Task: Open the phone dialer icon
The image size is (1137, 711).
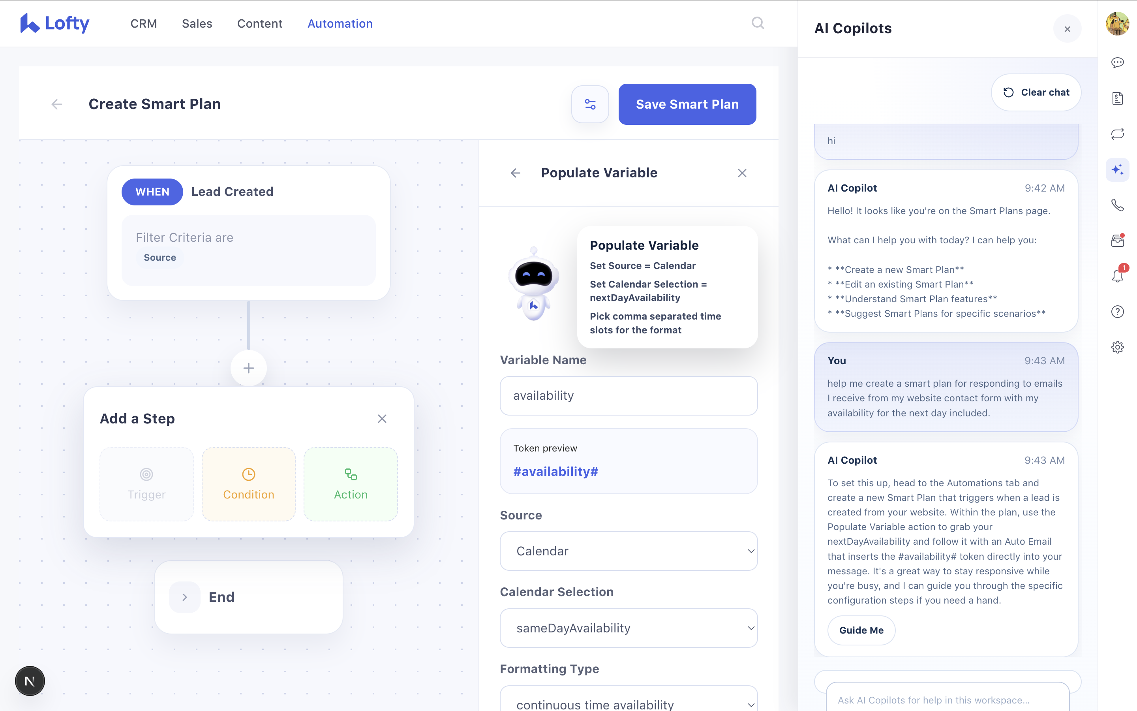Action: (x=1117, y=205)
